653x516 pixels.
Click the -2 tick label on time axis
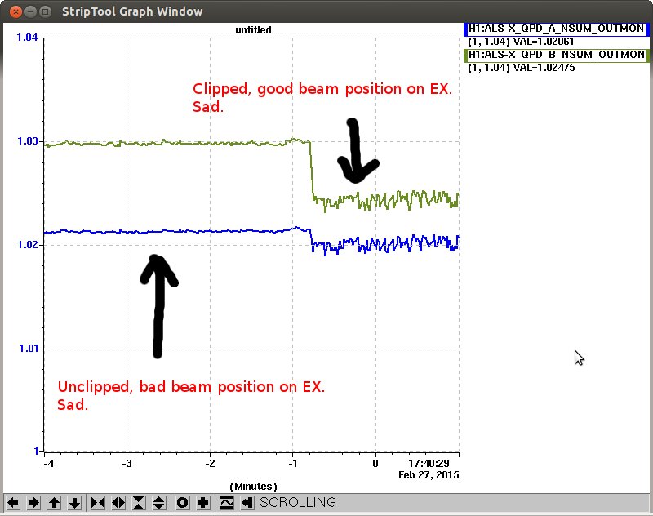[x=210, y=464]
